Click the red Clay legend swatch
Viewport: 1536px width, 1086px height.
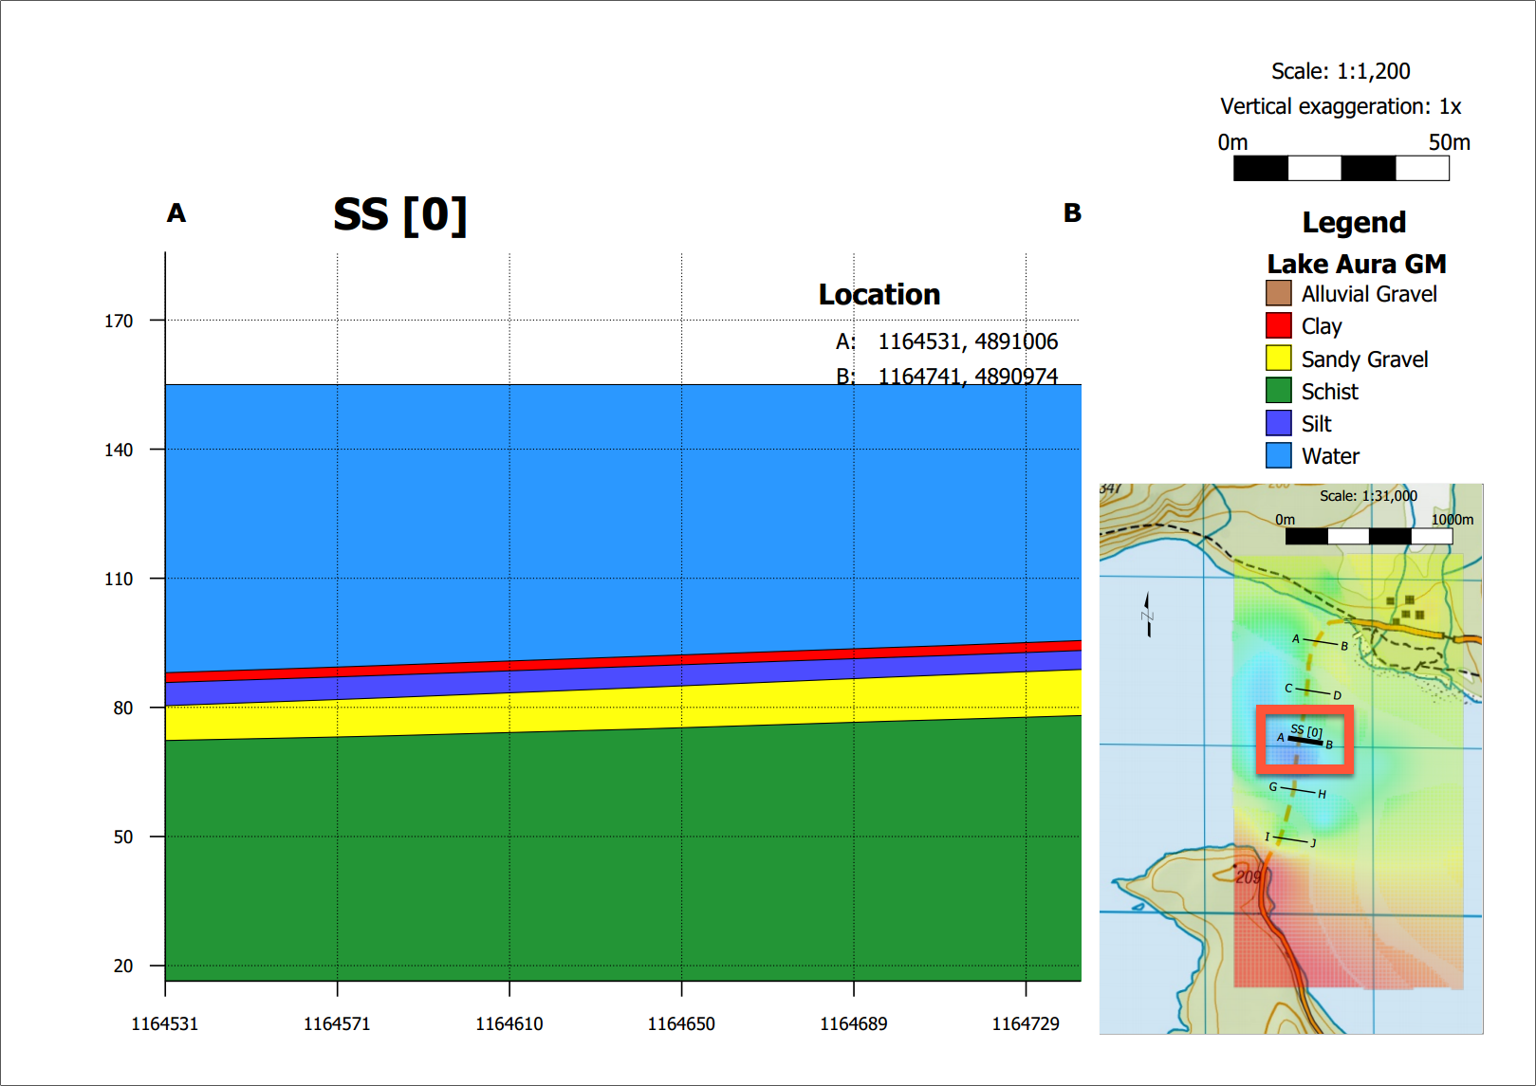[x=1278, y=325]
